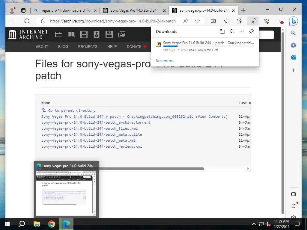Open ABOUT in Archive menu
The width and height of the screenshot is (307, 230).
(x=42, y=47)
